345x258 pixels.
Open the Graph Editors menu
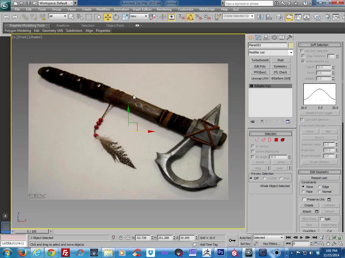[x=142, y=9]
